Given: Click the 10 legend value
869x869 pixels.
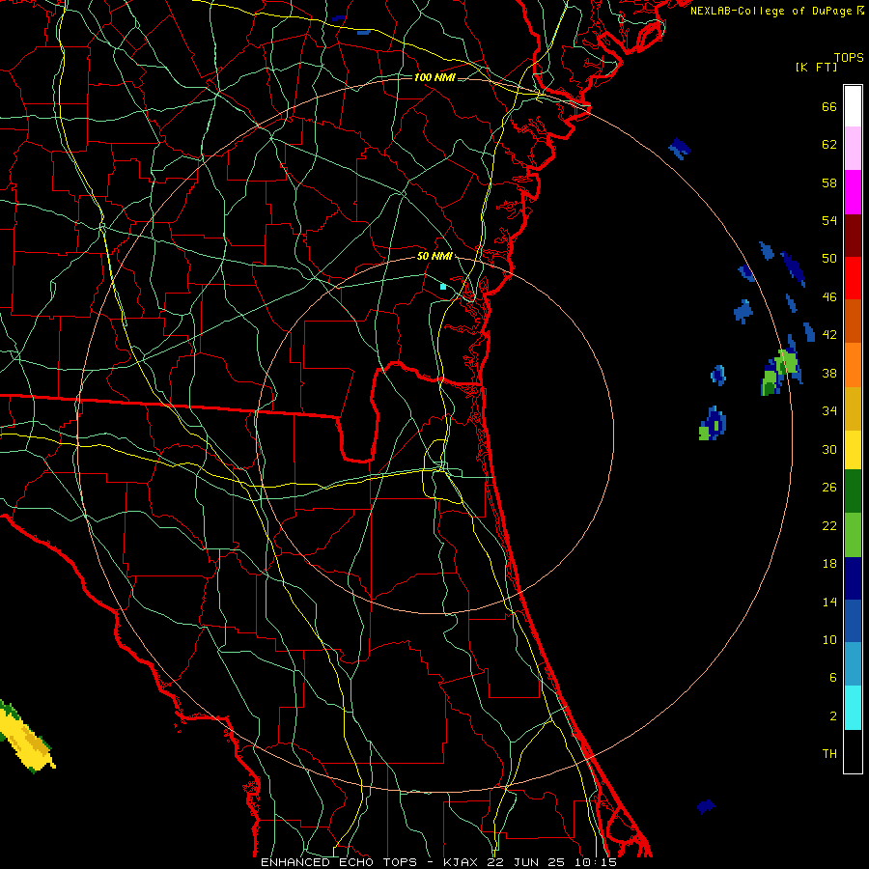Looking at the screenshot, I should [829, 639].
